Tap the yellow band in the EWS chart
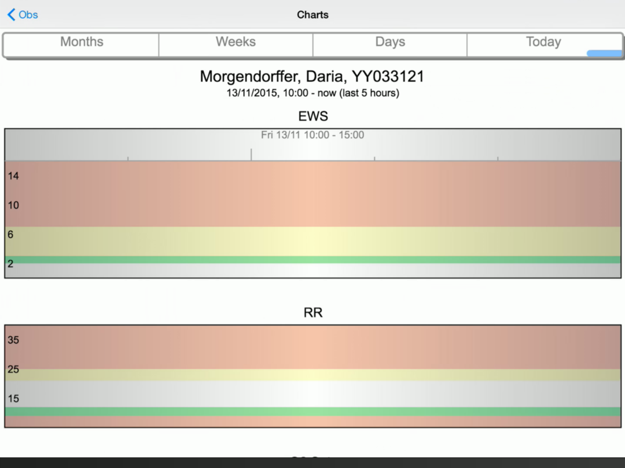This screenshot has height=468, width=625. point(312,241)
